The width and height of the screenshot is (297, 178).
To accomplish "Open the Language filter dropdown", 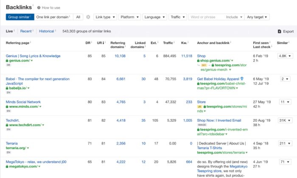I will [154, 17].
